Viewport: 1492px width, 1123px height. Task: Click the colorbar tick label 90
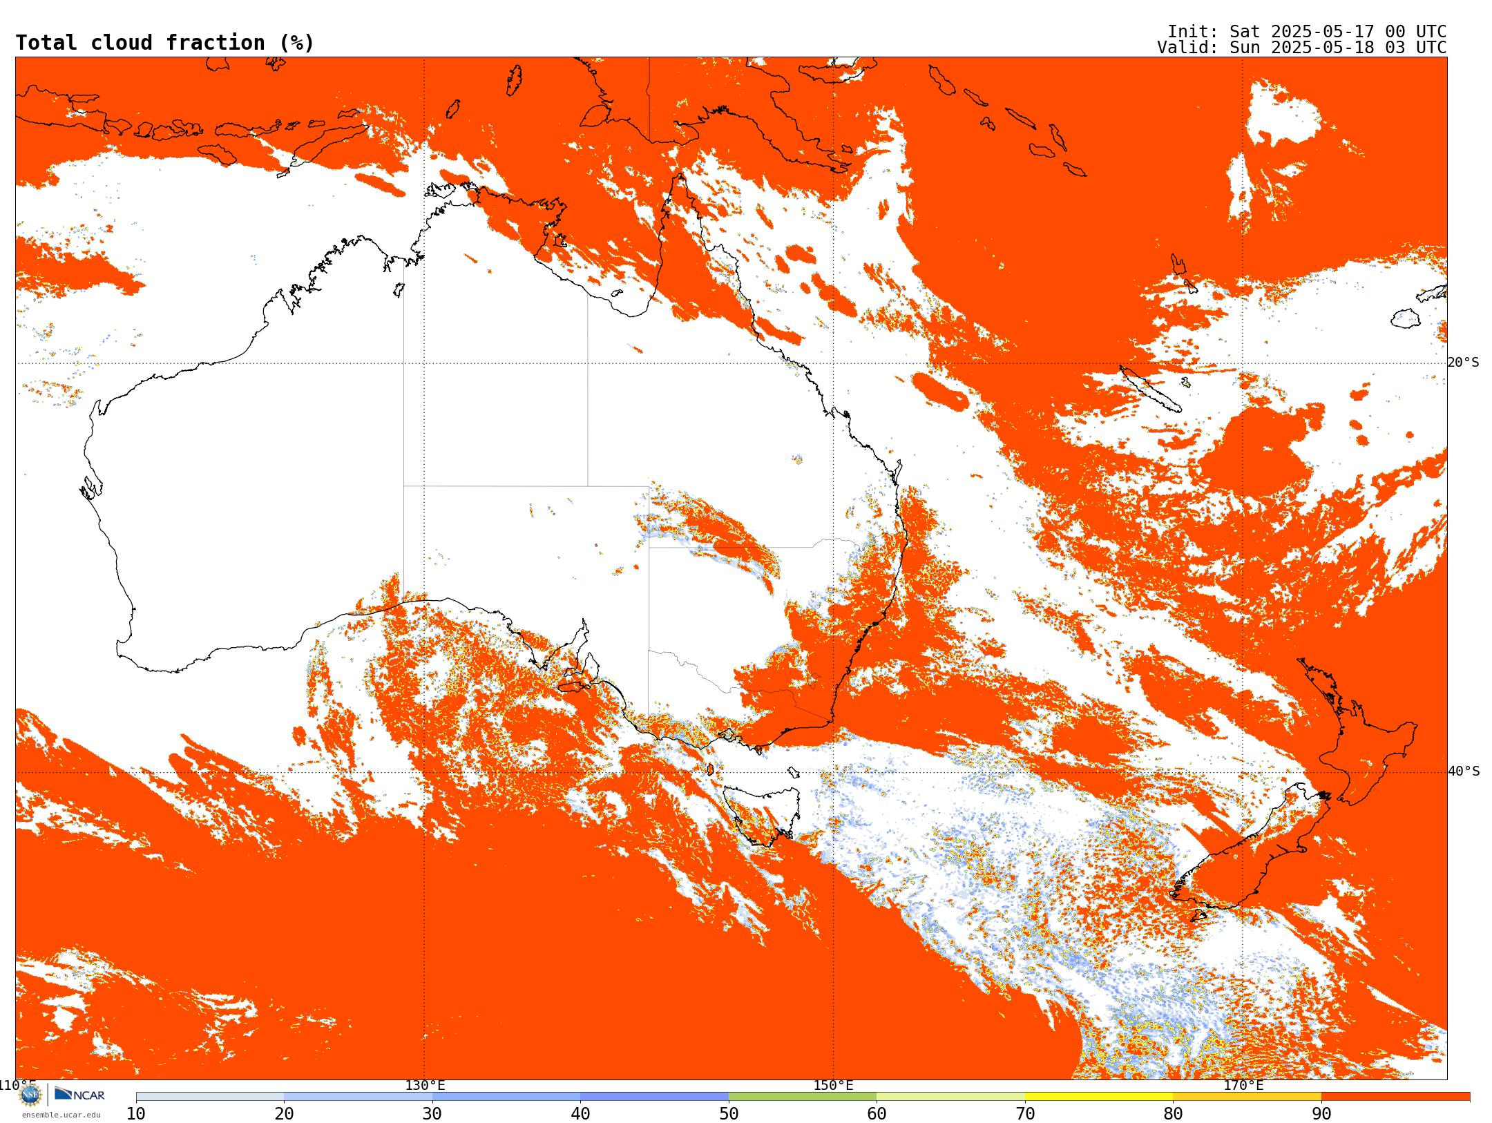pyautogui.click(x=1321, y=1114)
